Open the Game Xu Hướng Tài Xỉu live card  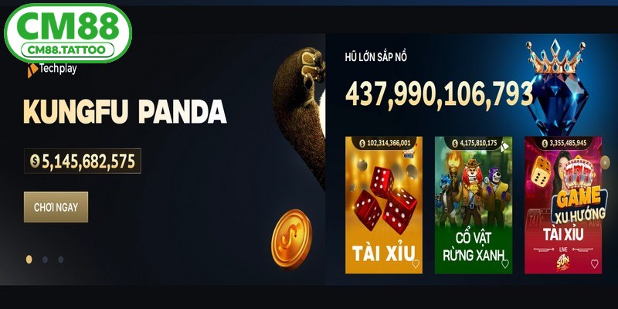[x=563, y=205]
